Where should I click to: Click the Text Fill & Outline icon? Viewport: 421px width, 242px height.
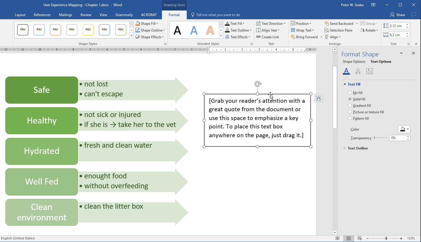coord(346,71)
